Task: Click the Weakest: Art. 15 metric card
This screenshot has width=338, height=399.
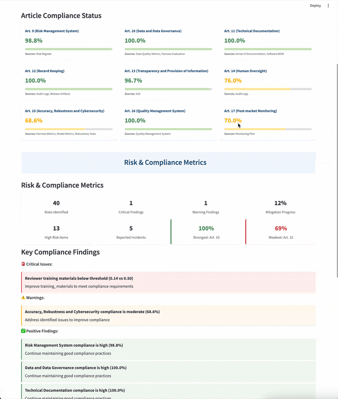Action: pos(281,232)
